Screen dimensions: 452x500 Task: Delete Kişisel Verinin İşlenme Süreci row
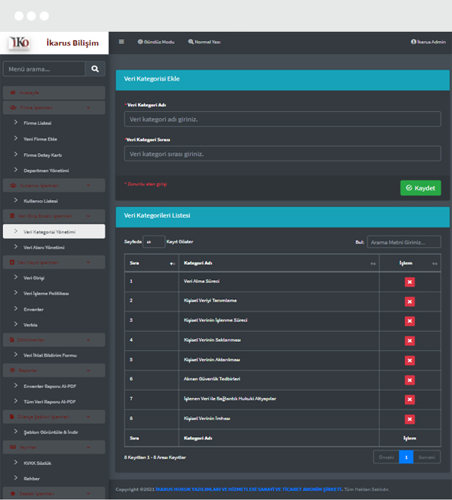(410, 321)
